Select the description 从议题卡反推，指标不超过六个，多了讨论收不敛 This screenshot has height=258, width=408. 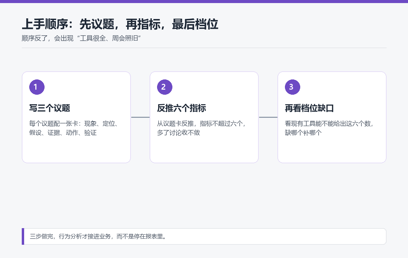point(202,128)
